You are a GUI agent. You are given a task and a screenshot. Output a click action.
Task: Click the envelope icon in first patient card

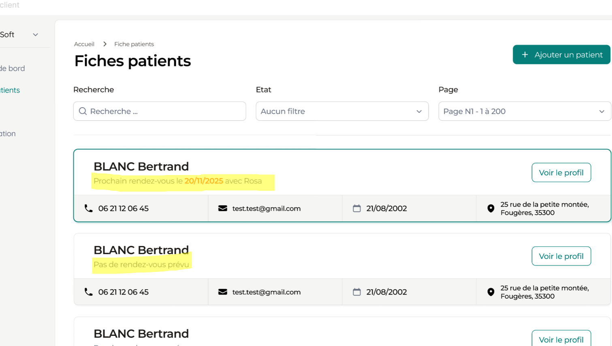point(223,208)
